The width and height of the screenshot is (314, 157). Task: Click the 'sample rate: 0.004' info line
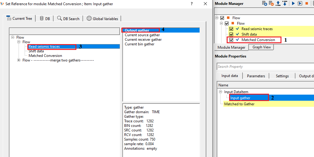(x=139, y=144)
